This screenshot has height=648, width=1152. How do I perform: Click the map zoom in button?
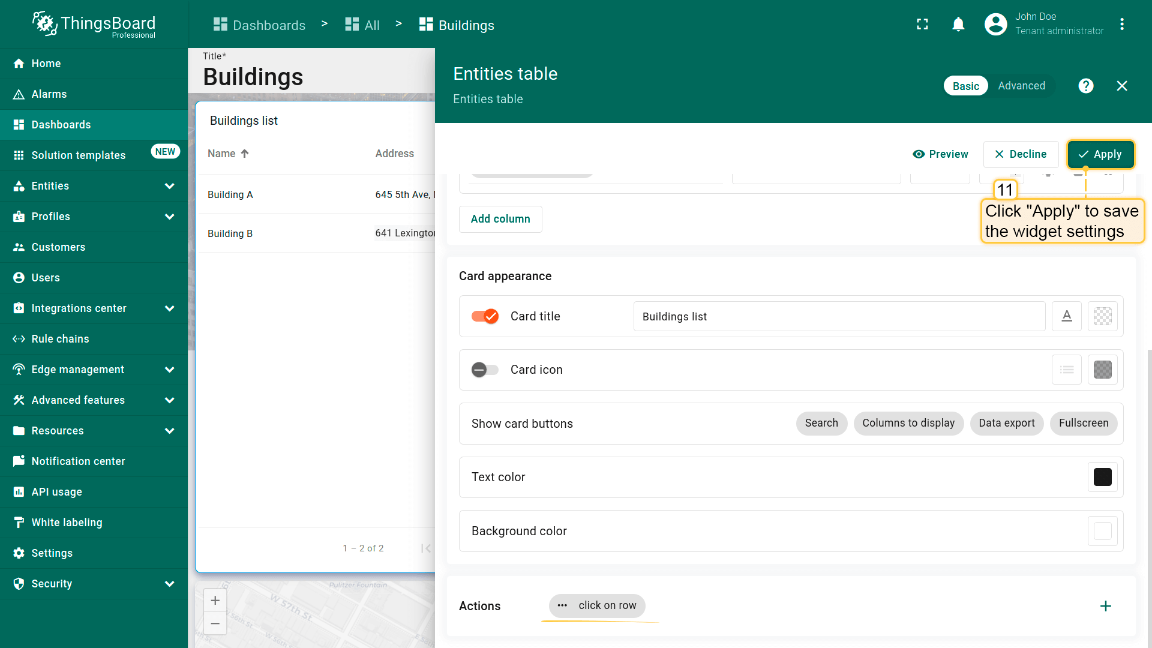click(x=215, y=601)
